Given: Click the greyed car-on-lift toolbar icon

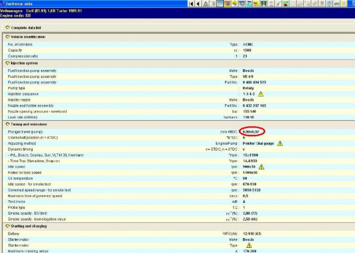Looking at the screenshot, I should [x=271, y=3].
